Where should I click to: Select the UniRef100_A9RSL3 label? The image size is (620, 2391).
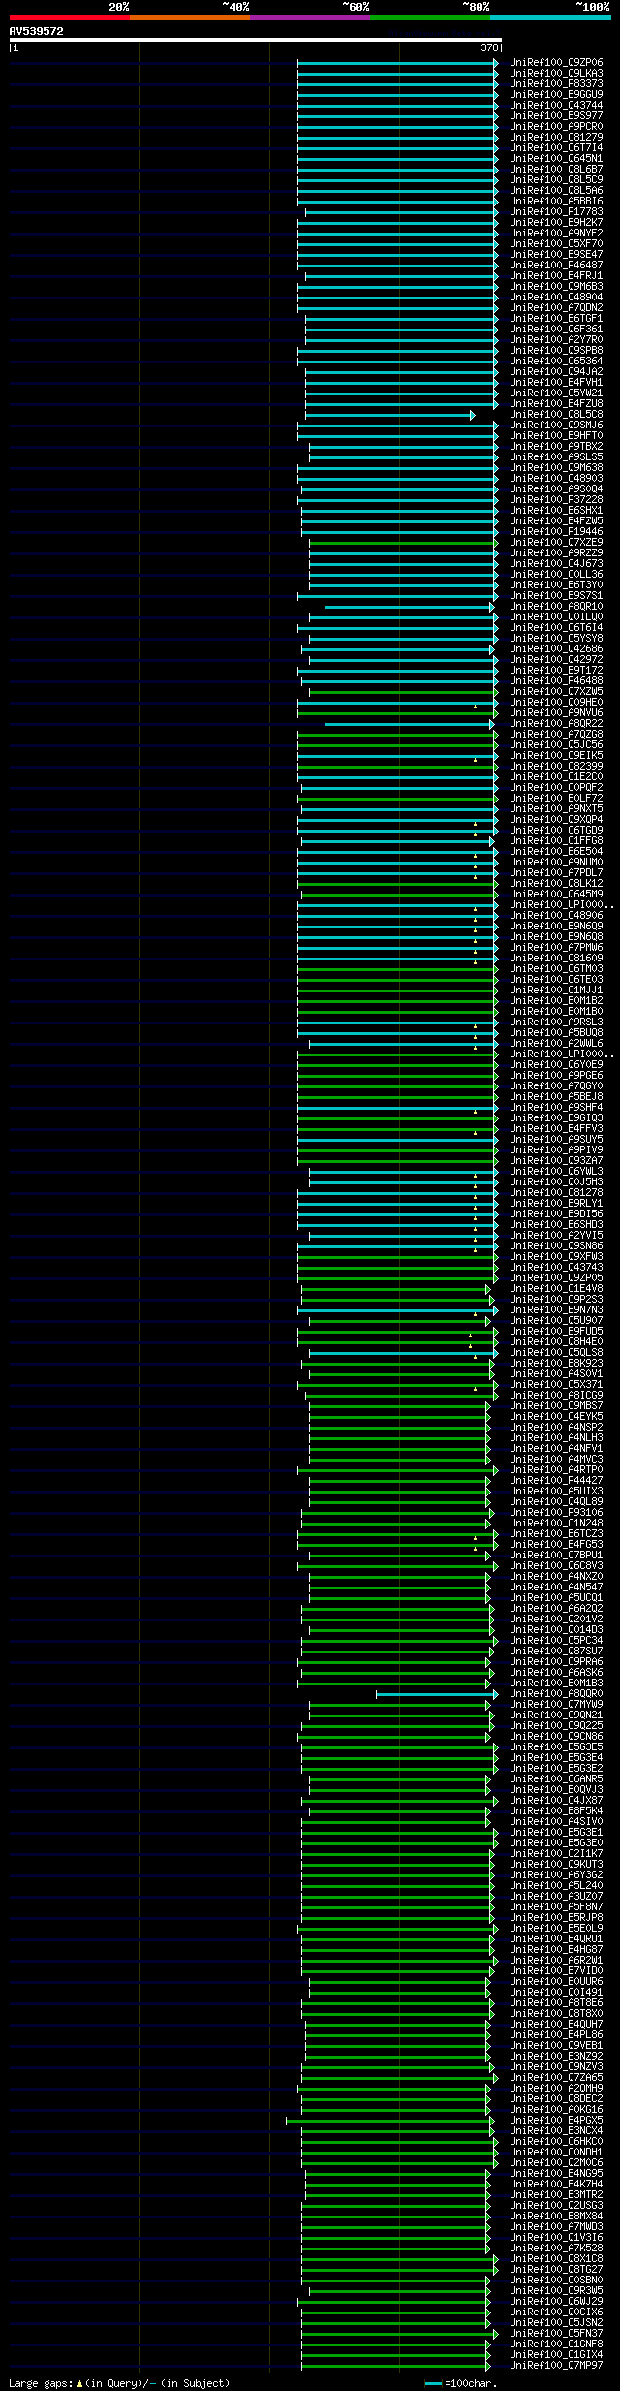[556, 1022]
